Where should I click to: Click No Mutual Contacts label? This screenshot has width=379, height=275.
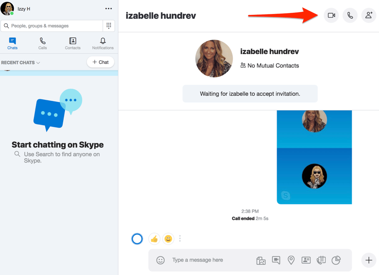point(270,66)
